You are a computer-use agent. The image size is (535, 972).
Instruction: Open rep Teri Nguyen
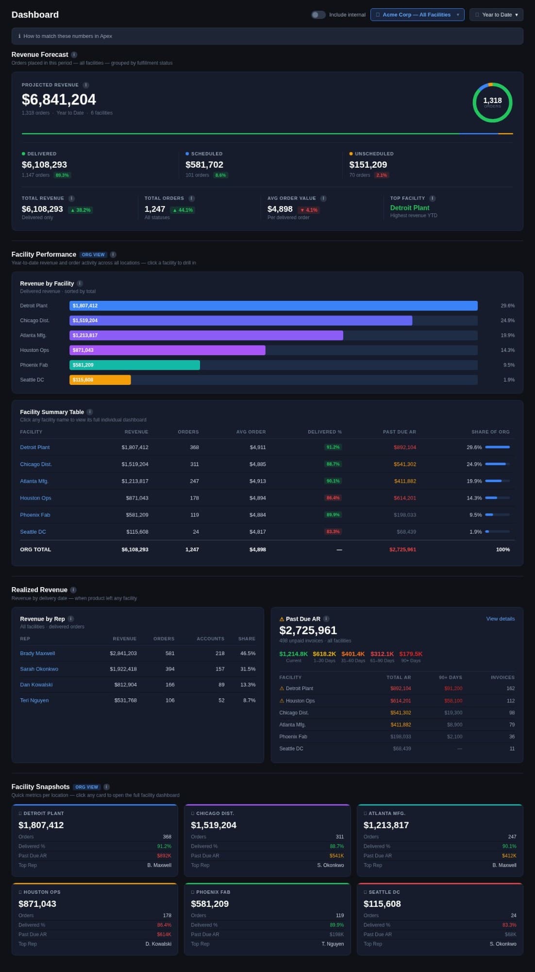click(34, 700)
